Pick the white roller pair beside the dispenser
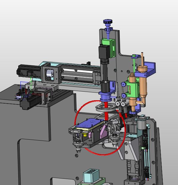 point(121,104)
